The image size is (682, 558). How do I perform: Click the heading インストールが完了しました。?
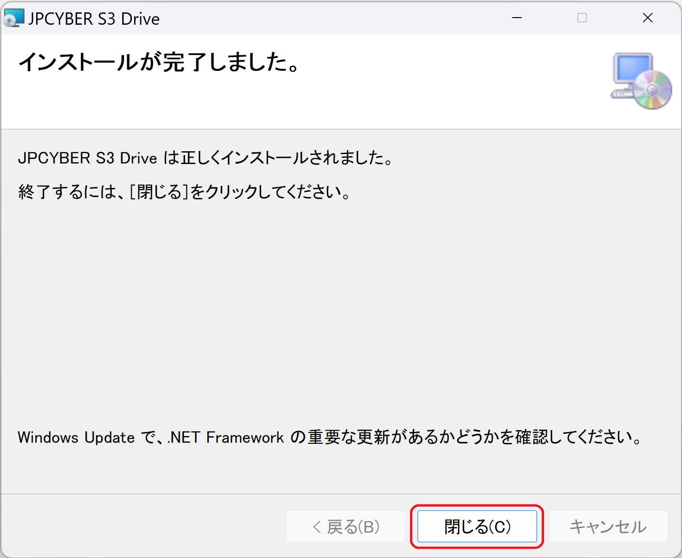coord(159,62)
